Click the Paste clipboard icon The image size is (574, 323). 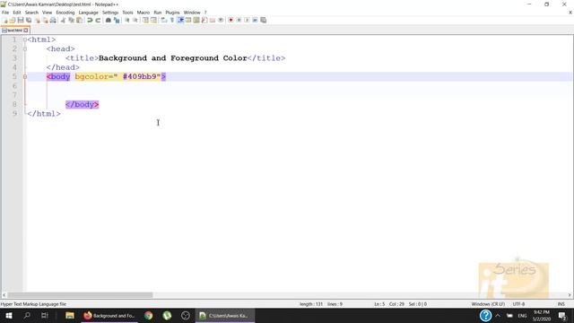tap(79, 21)
